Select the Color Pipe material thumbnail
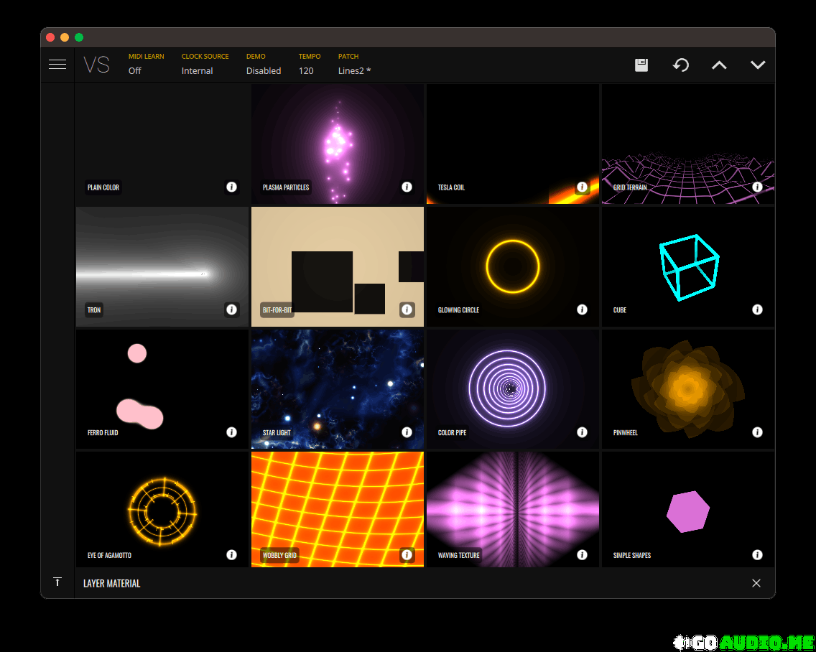Viewport: 816px width, 652px height. coord(513,390)
